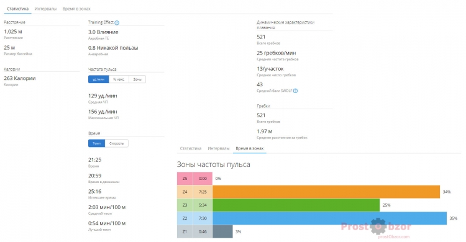Click the 25 гребков/мин value
The width and height of the screenshot is (466, 242).
pyautogui.click(x=276, y=53)
